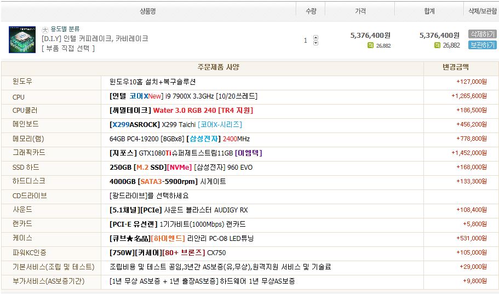Screen dimensions: 499x294
Task: Select the 수량 column header
Action: [311, 11]
